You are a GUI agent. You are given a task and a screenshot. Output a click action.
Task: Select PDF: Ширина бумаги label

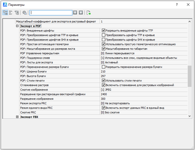pos(33,71)
